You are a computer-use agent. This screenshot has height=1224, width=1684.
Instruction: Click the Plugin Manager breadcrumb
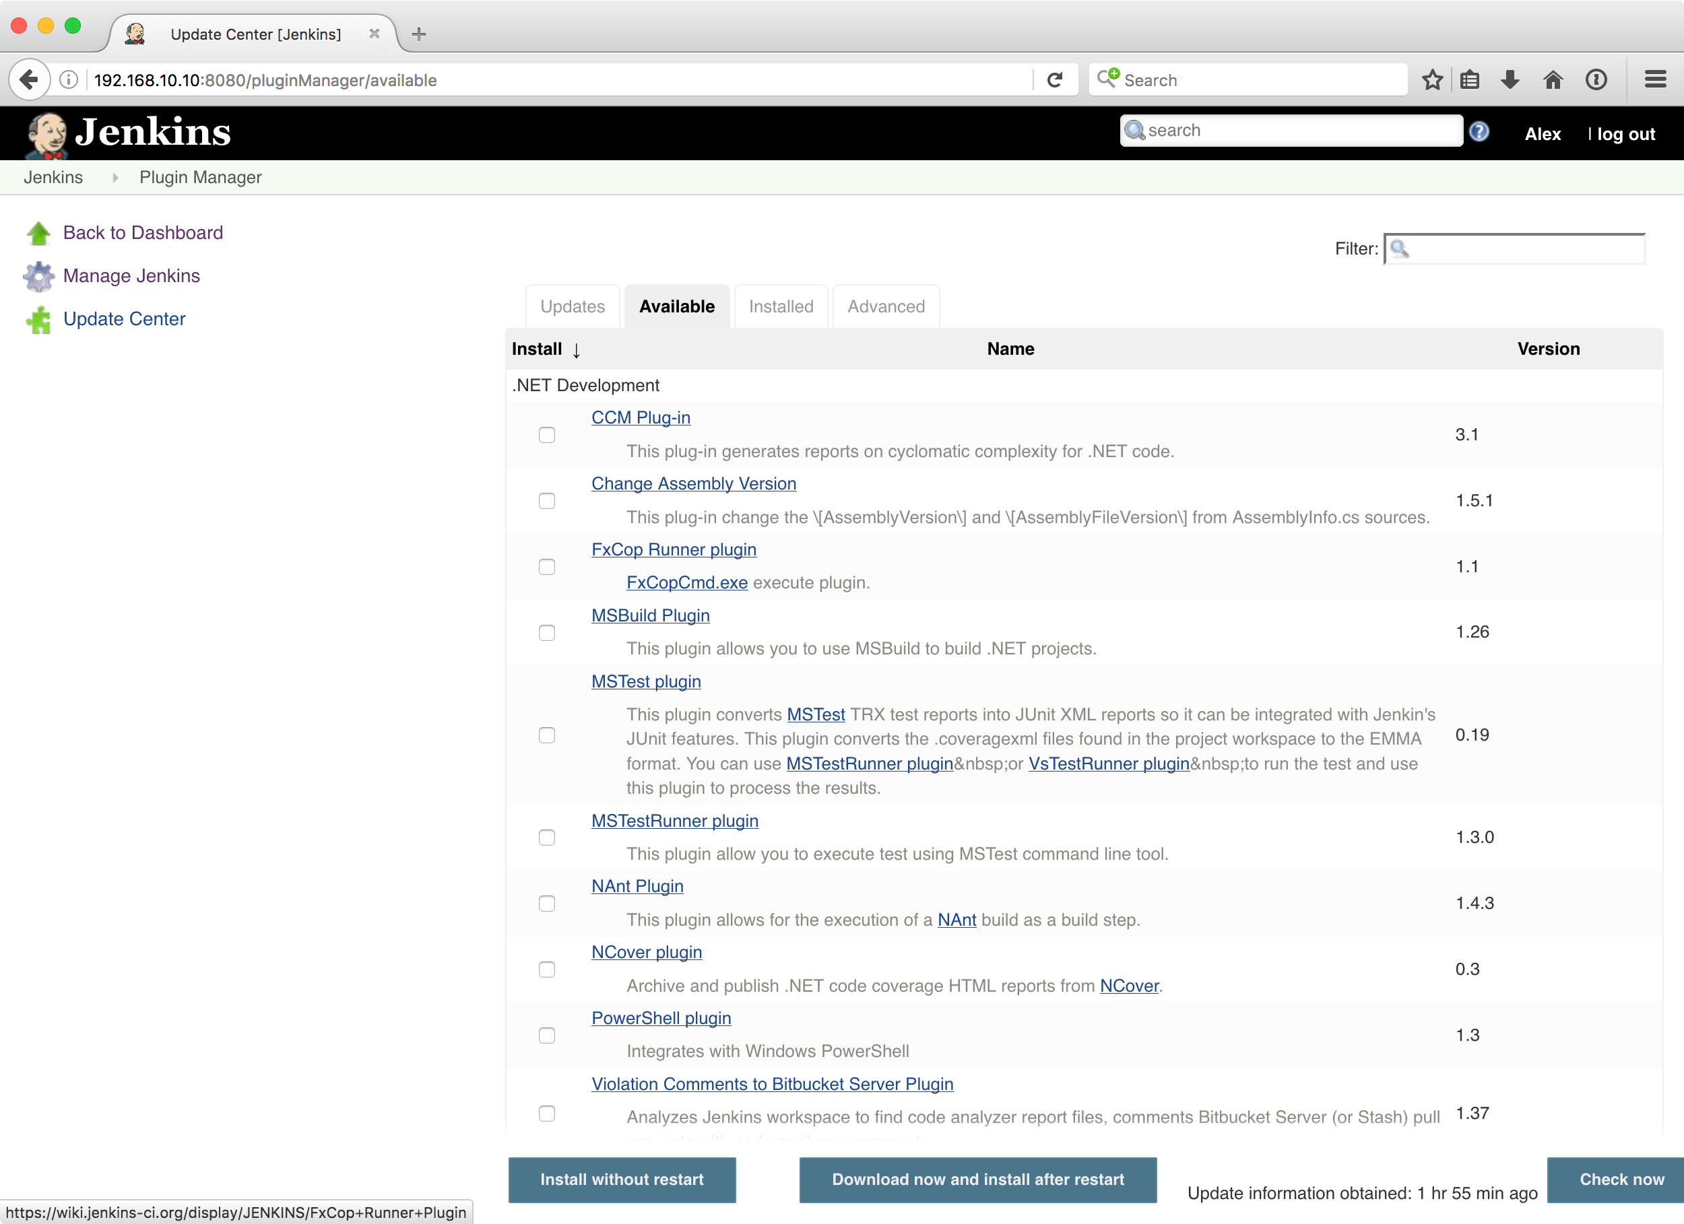pos(201,177)
